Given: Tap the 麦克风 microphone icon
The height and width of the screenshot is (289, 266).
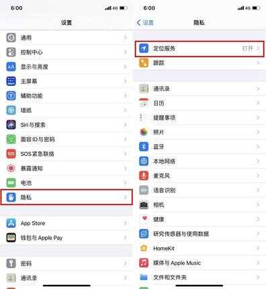Looking at the screenshot, I should coord(144,175).
